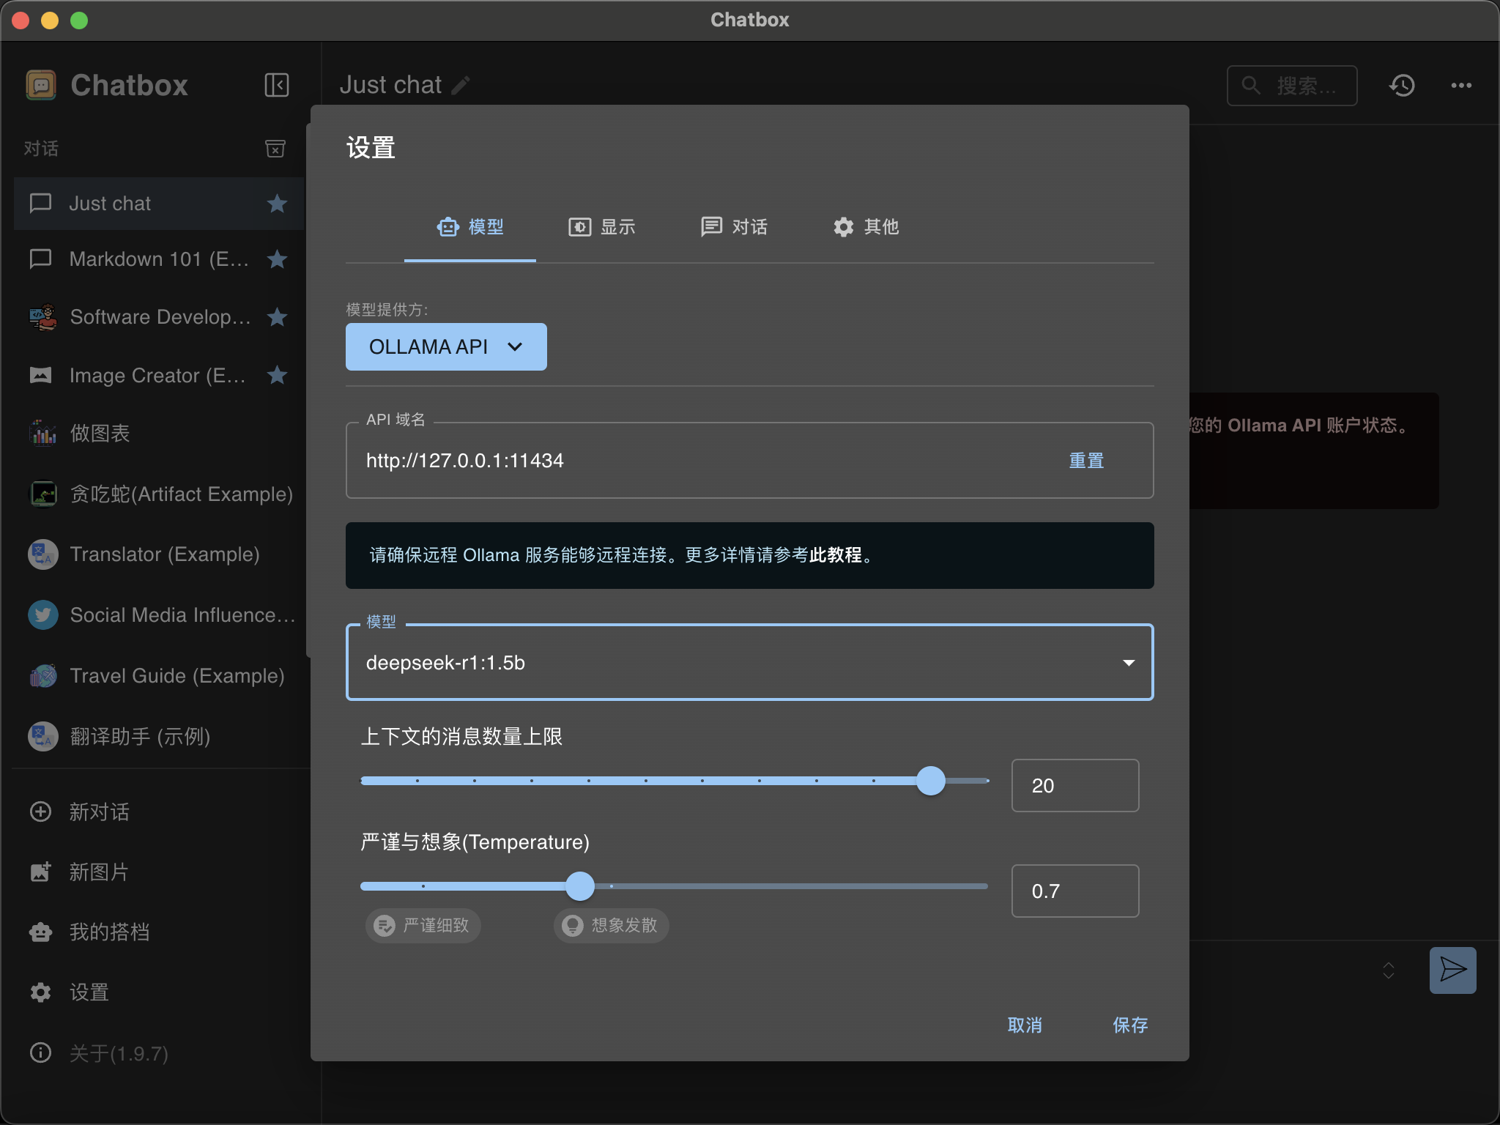This screenshot has height=1125, width=1500.
Task: Click the 我的搭档 robot icon
Action: [40, 932]
